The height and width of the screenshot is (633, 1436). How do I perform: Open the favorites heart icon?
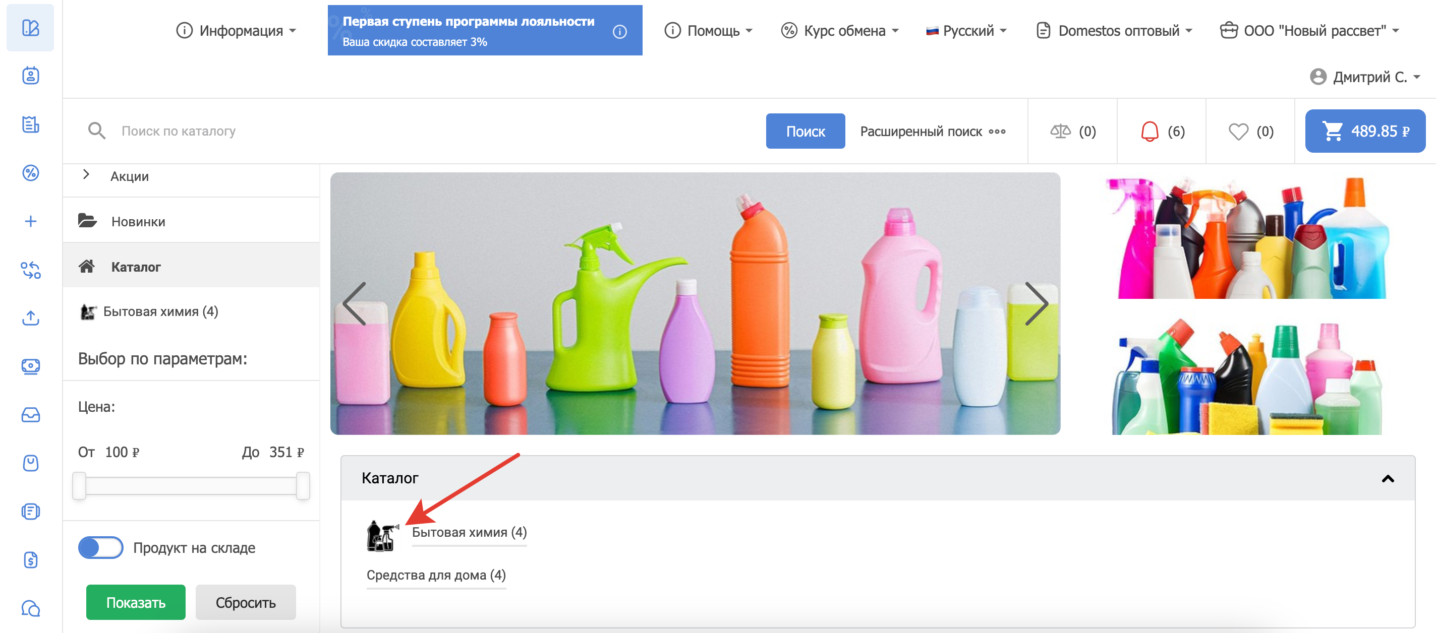pyautogui.click(x=1238, y=132)
